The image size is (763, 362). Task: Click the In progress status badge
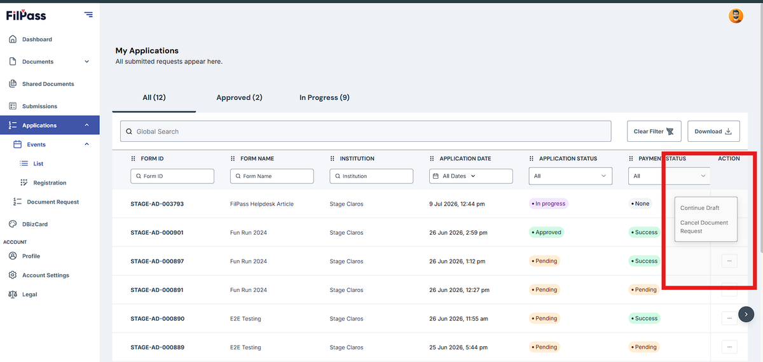(548, 204)
